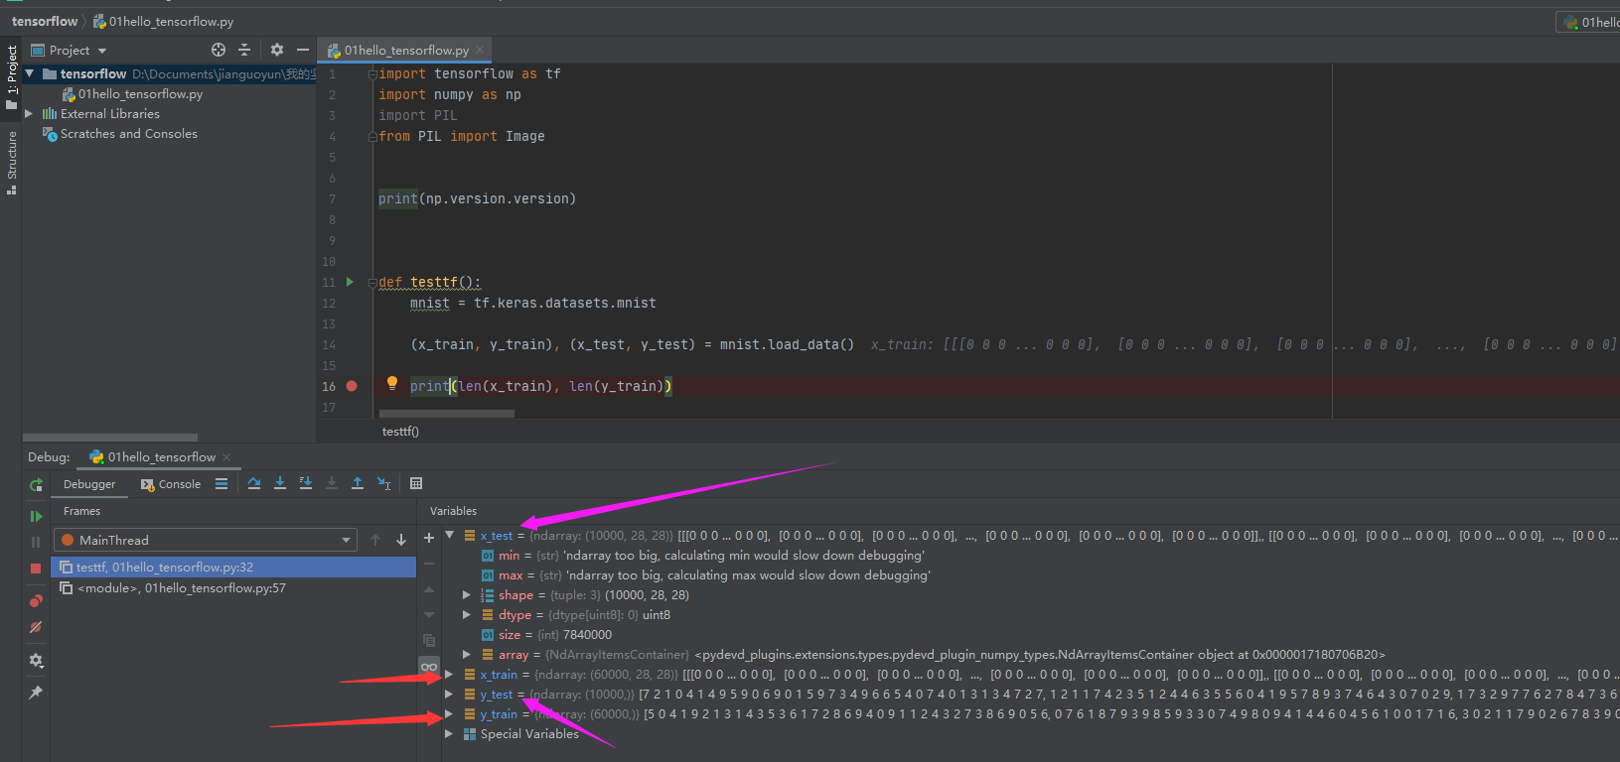This screenshot has height=762, width=1620.
Task: Click the Step Out up-arrow icon
Action: (x=358, y=483)
